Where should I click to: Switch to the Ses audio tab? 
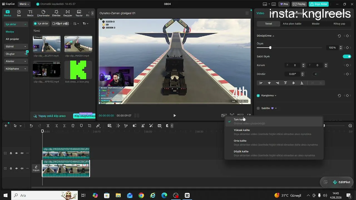(x=19, y=13)
